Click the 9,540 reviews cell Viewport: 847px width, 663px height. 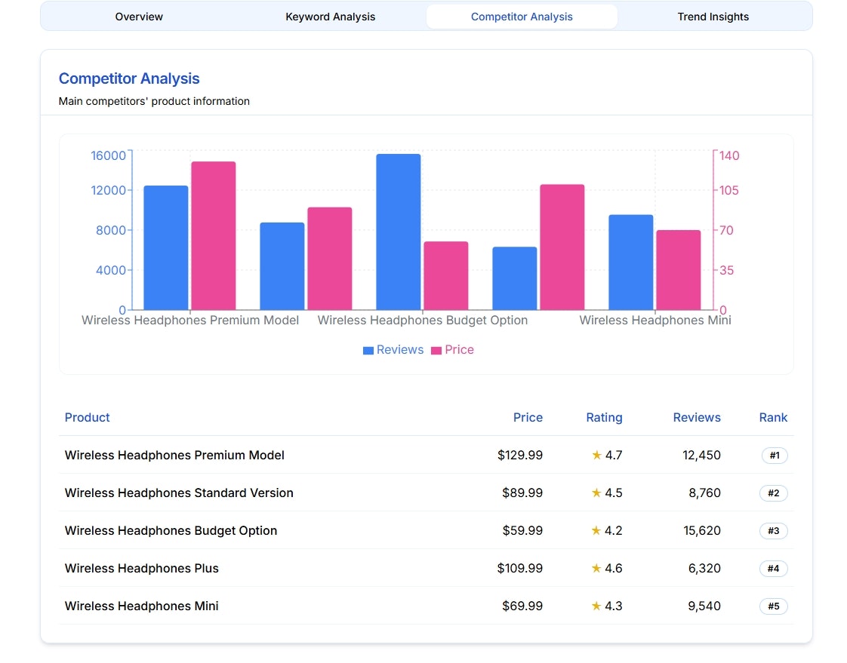coord(704,606)
